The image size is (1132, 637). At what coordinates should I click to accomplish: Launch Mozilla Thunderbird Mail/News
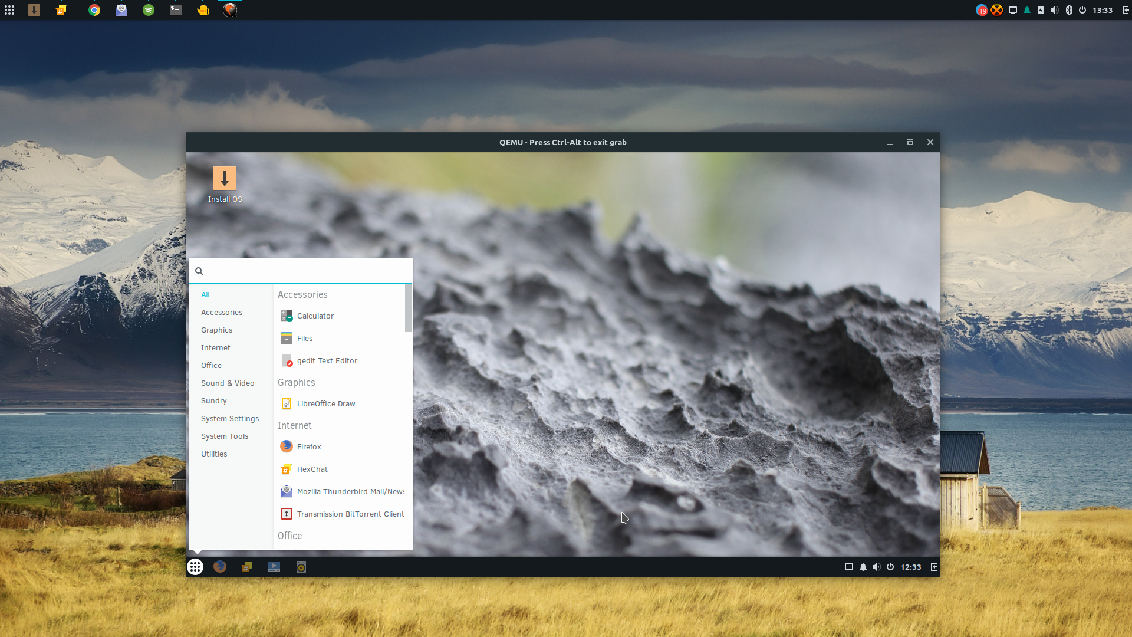pyautogui.click(x=340, y=492)
